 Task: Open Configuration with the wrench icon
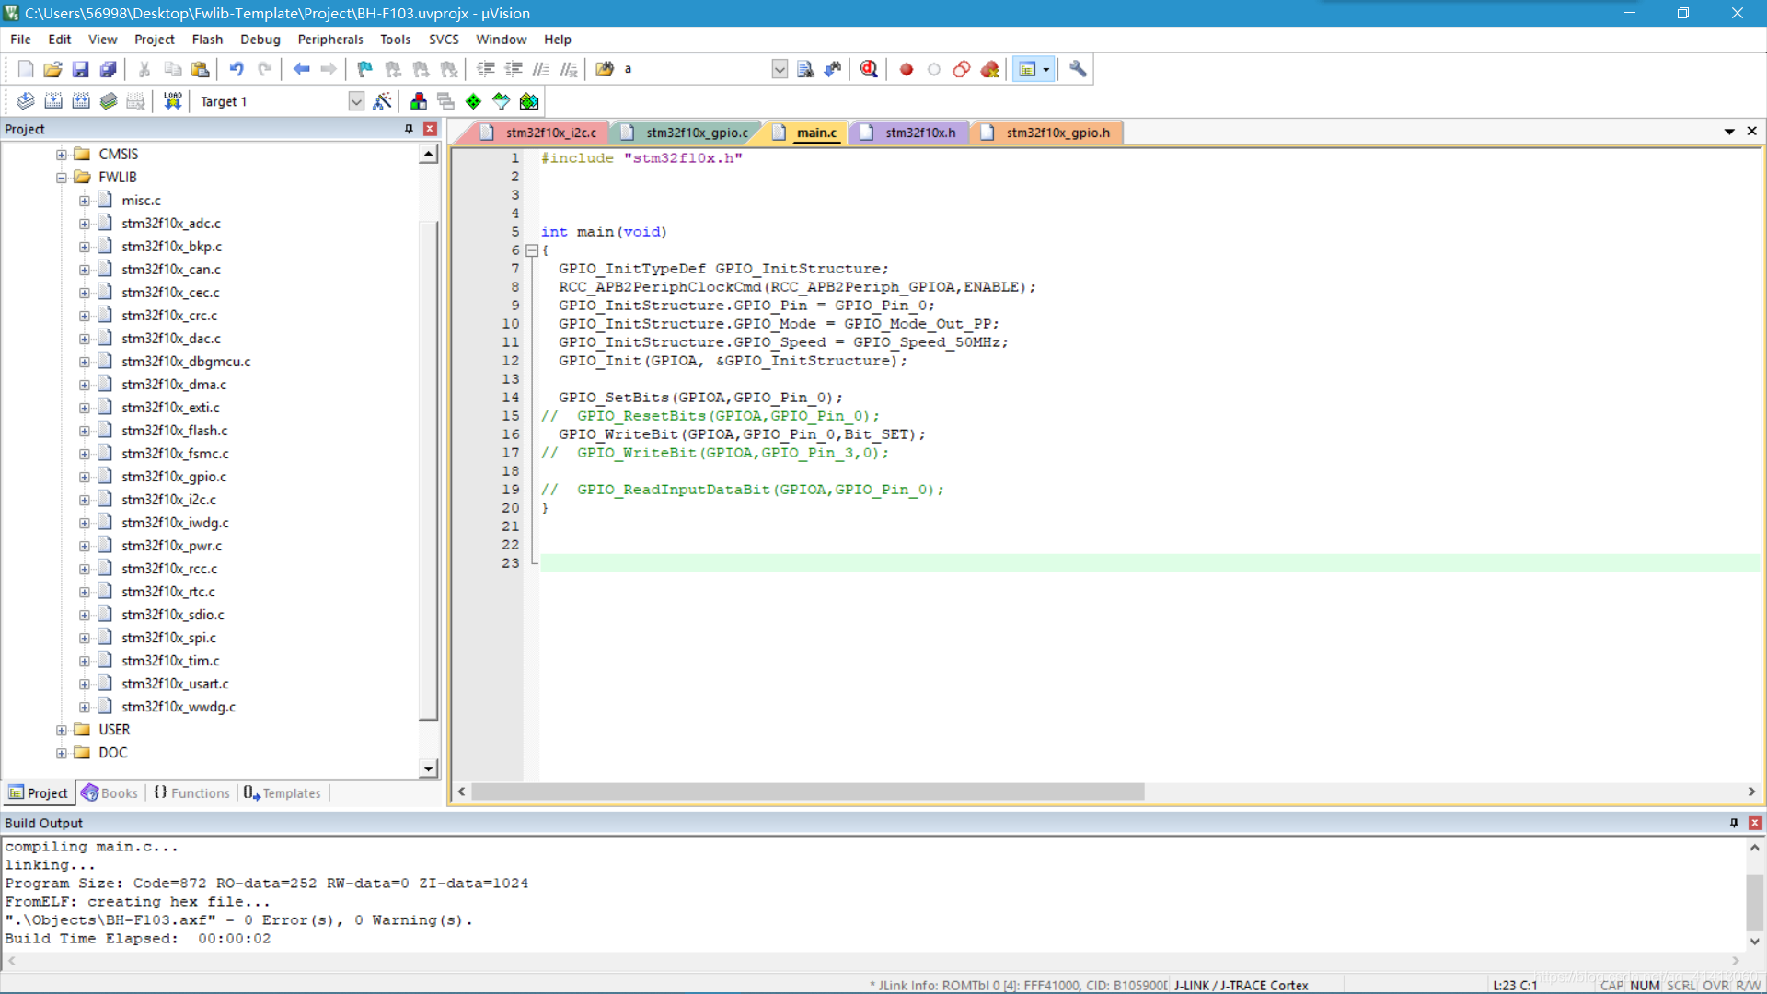click(x=1078, y=69)
